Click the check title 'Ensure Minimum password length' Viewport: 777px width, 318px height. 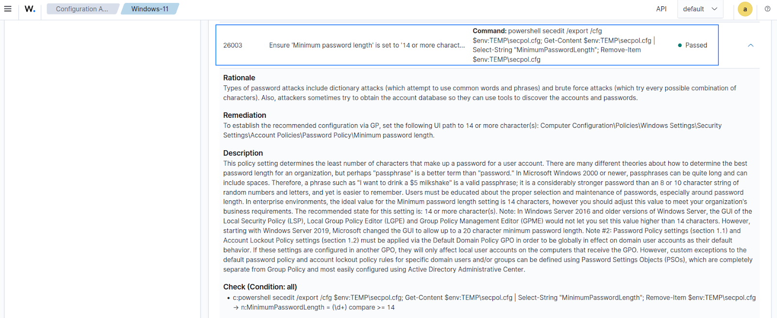366,45
